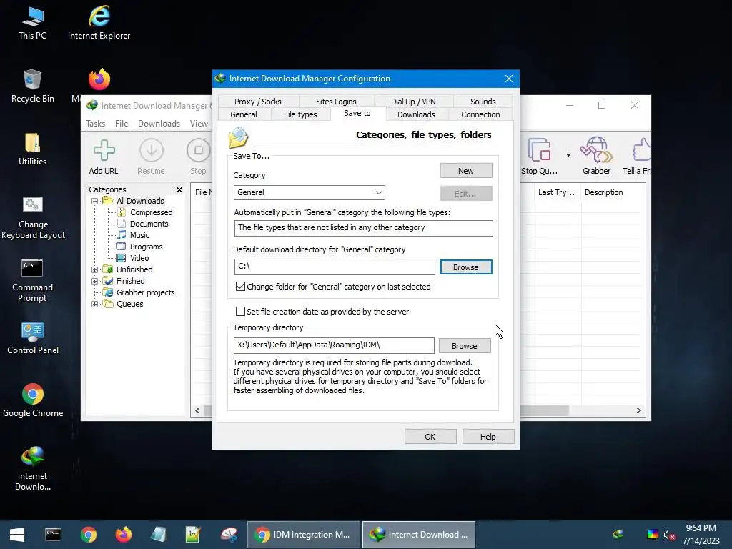
Task: Open Grabber tool in IDM toolbar
Action: [596, 157]
